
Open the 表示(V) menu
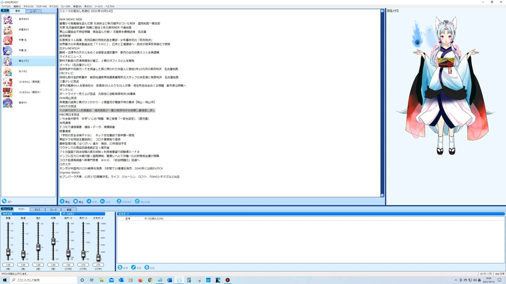(x=88, y=6)
